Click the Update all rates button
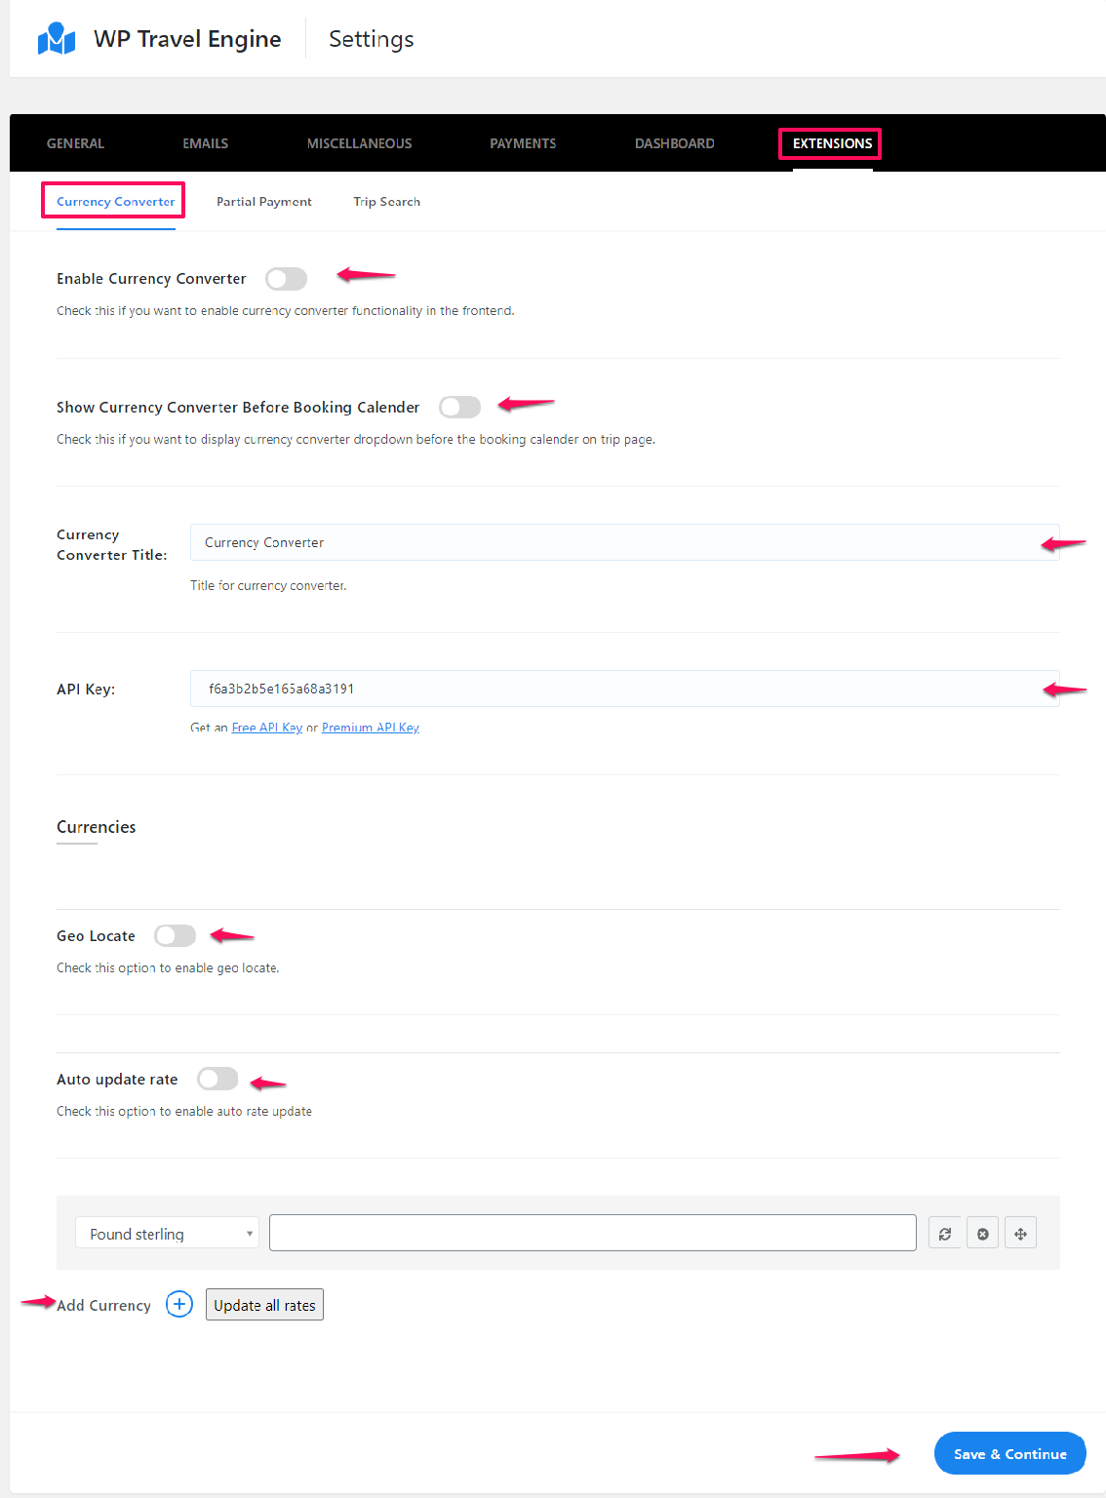The image size is (1106, 1498). click(264, 1305)
